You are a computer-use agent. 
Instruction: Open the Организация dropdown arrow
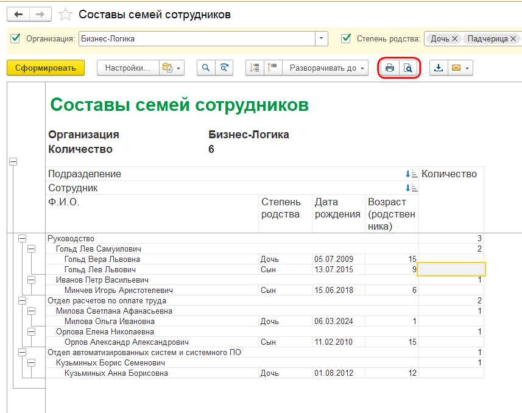coord(321,38)
